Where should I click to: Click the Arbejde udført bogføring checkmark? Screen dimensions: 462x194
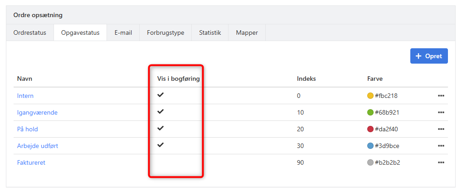tap(160, 145)
